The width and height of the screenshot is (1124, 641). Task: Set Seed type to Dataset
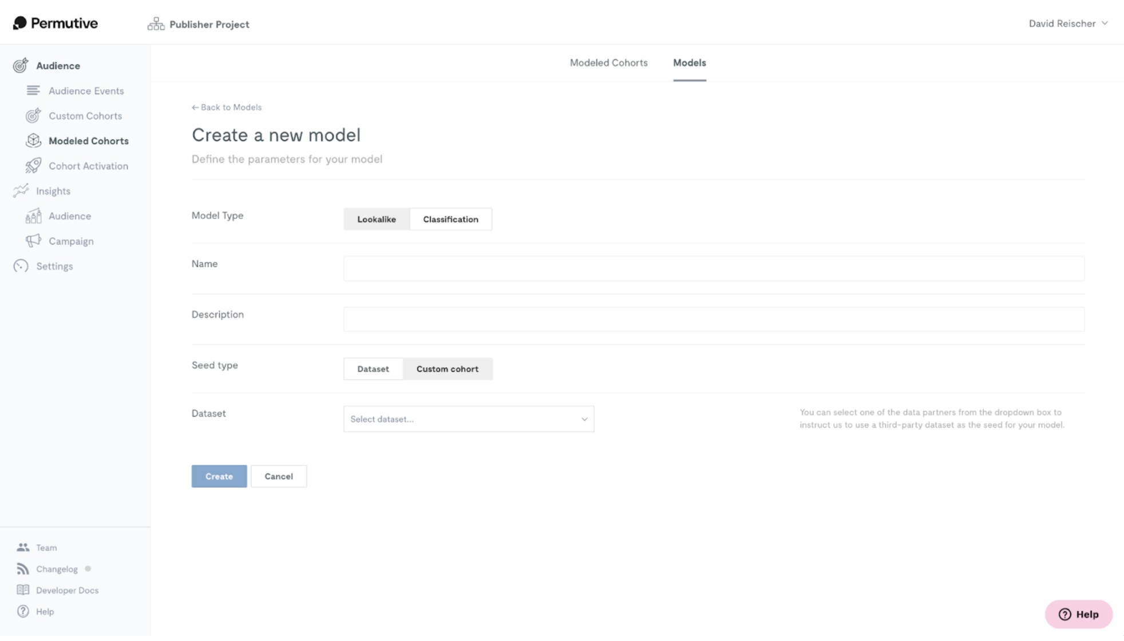click(x=373, y=369)
